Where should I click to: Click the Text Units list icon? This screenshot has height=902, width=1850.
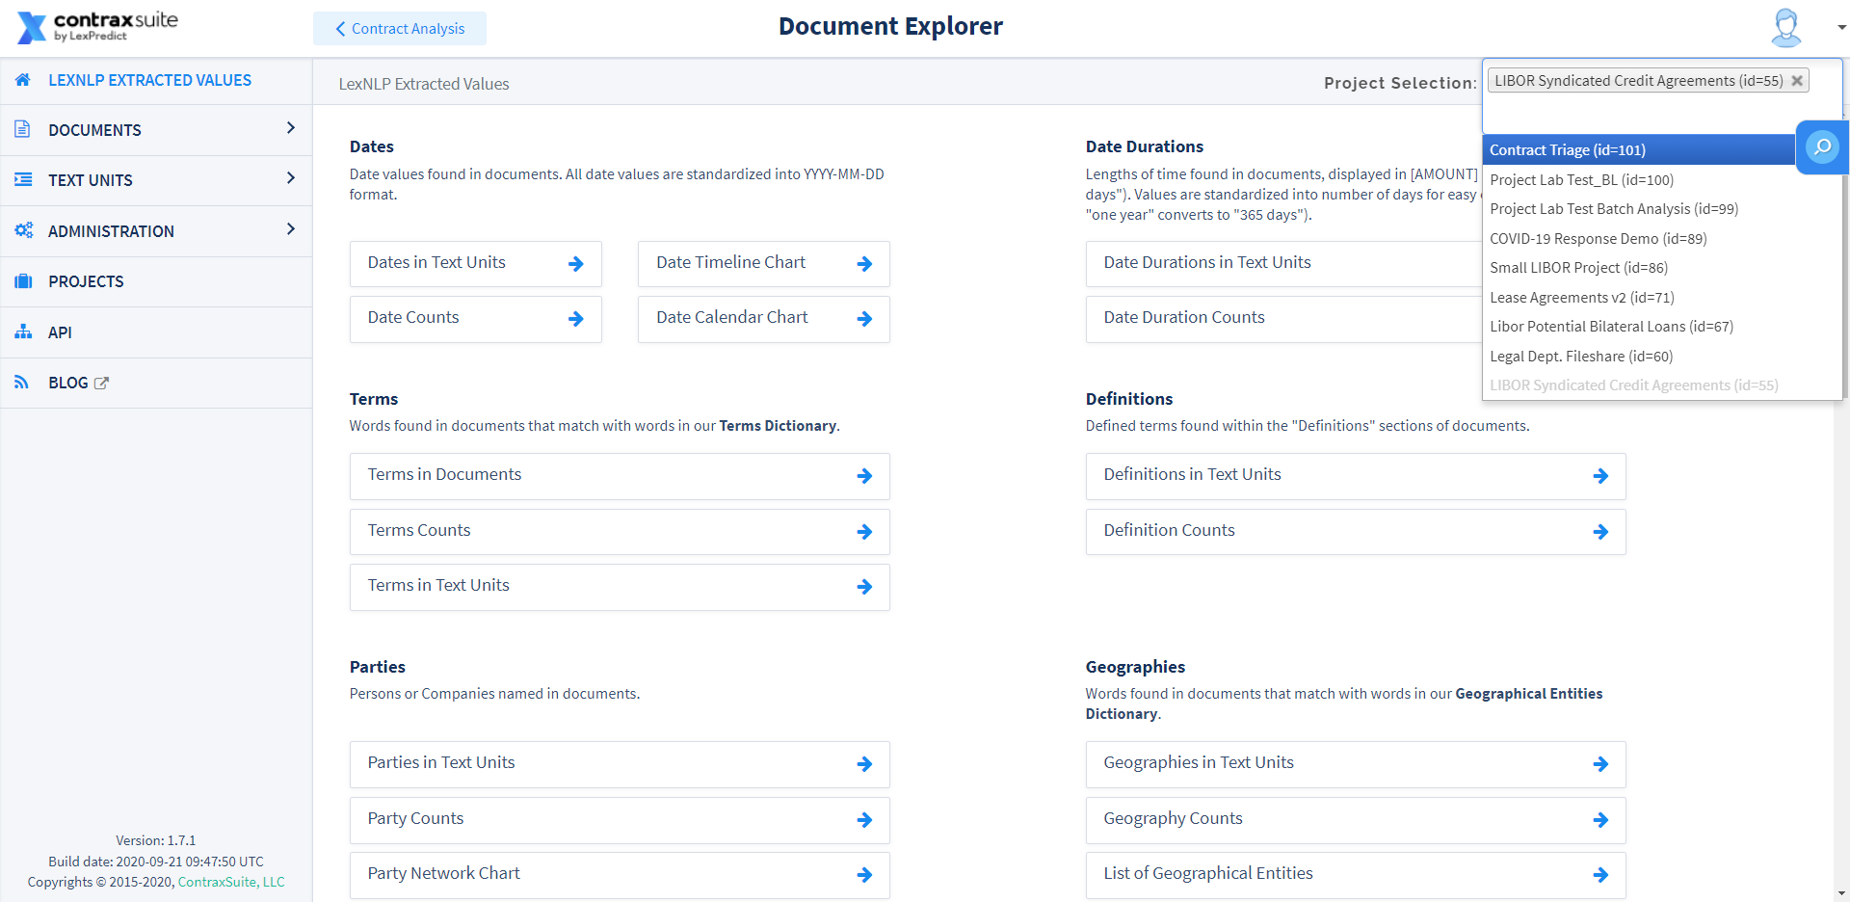click(23, 180)
